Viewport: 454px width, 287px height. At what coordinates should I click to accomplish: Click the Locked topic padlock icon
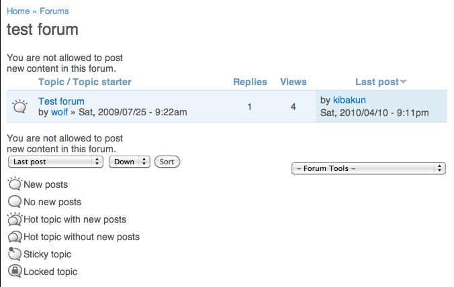[15, 271]
